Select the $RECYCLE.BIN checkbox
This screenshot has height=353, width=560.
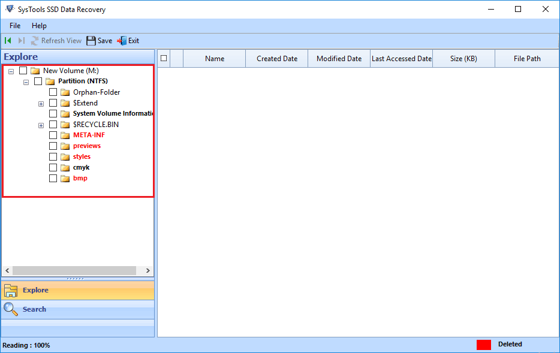click(53, 124)
